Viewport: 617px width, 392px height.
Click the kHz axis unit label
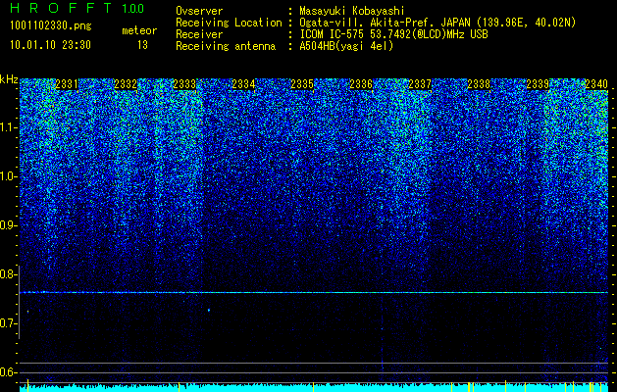(9, 79)
